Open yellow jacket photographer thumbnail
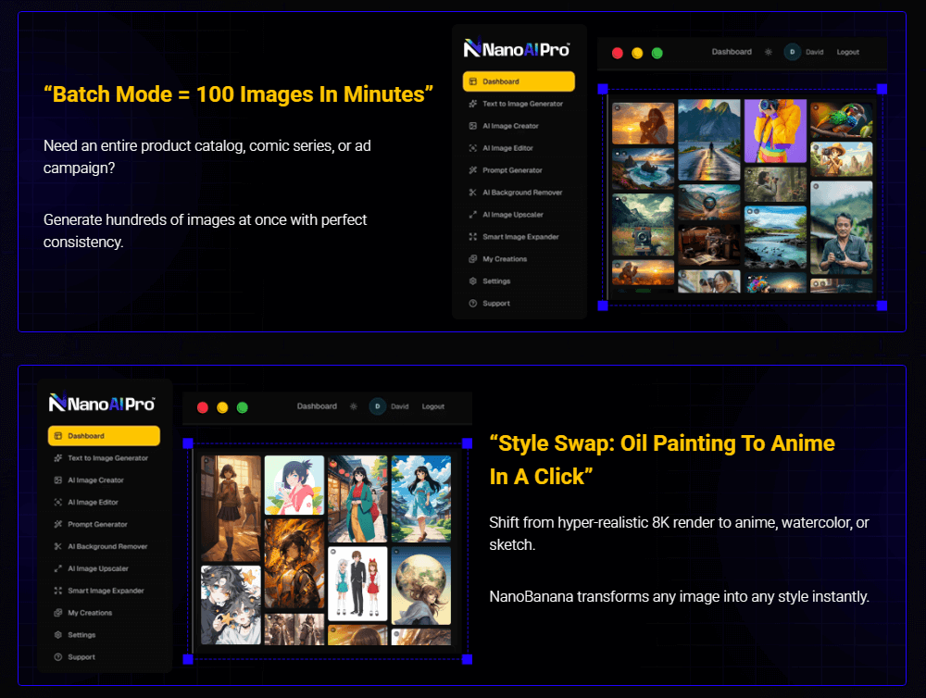926x698 pixels. (x=775, y=131)
